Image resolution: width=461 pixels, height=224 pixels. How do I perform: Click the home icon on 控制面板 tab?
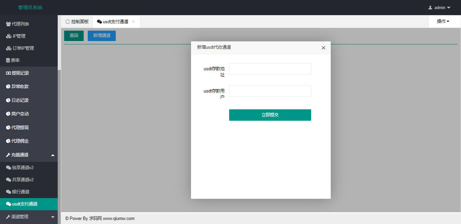pyautogui.click(x=67, y=22)
